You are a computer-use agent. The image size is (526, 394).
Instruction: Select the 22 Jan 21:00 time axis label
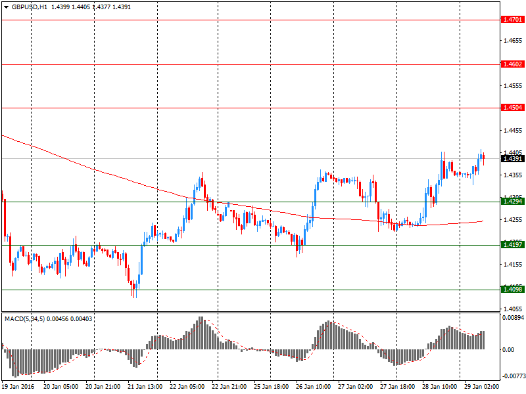[x=229, y=387]
